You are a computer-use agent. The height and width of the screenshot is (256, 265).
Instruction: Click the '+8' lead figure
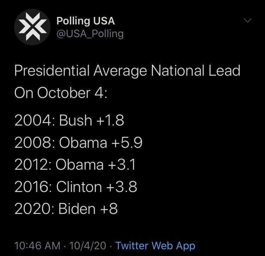(x=108, y=209)
